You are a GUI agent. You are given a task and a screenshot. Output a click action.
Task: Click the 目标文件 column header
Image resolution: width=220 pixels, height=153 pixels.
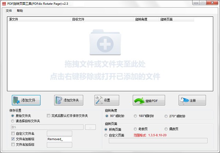click(x=102, y=19)
